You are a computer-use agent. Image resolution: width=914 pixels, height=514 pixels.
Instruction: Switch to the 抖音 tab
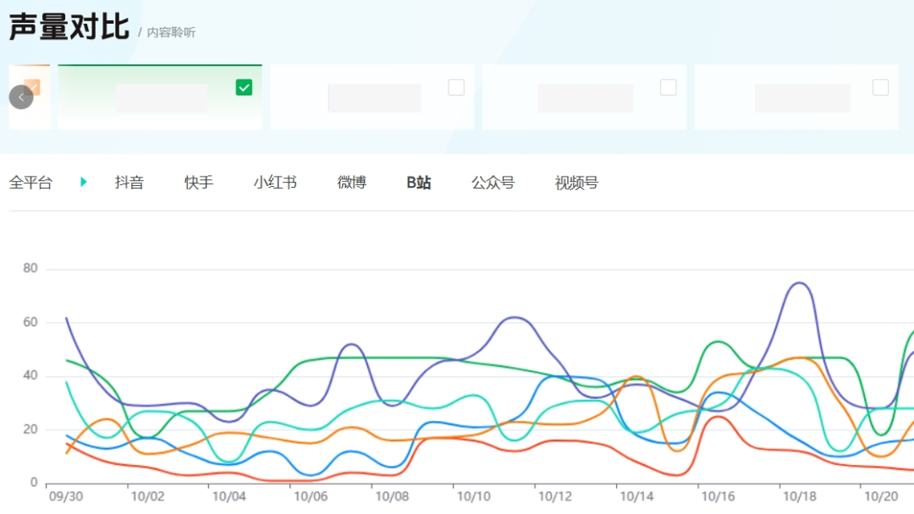pos(129,183)
